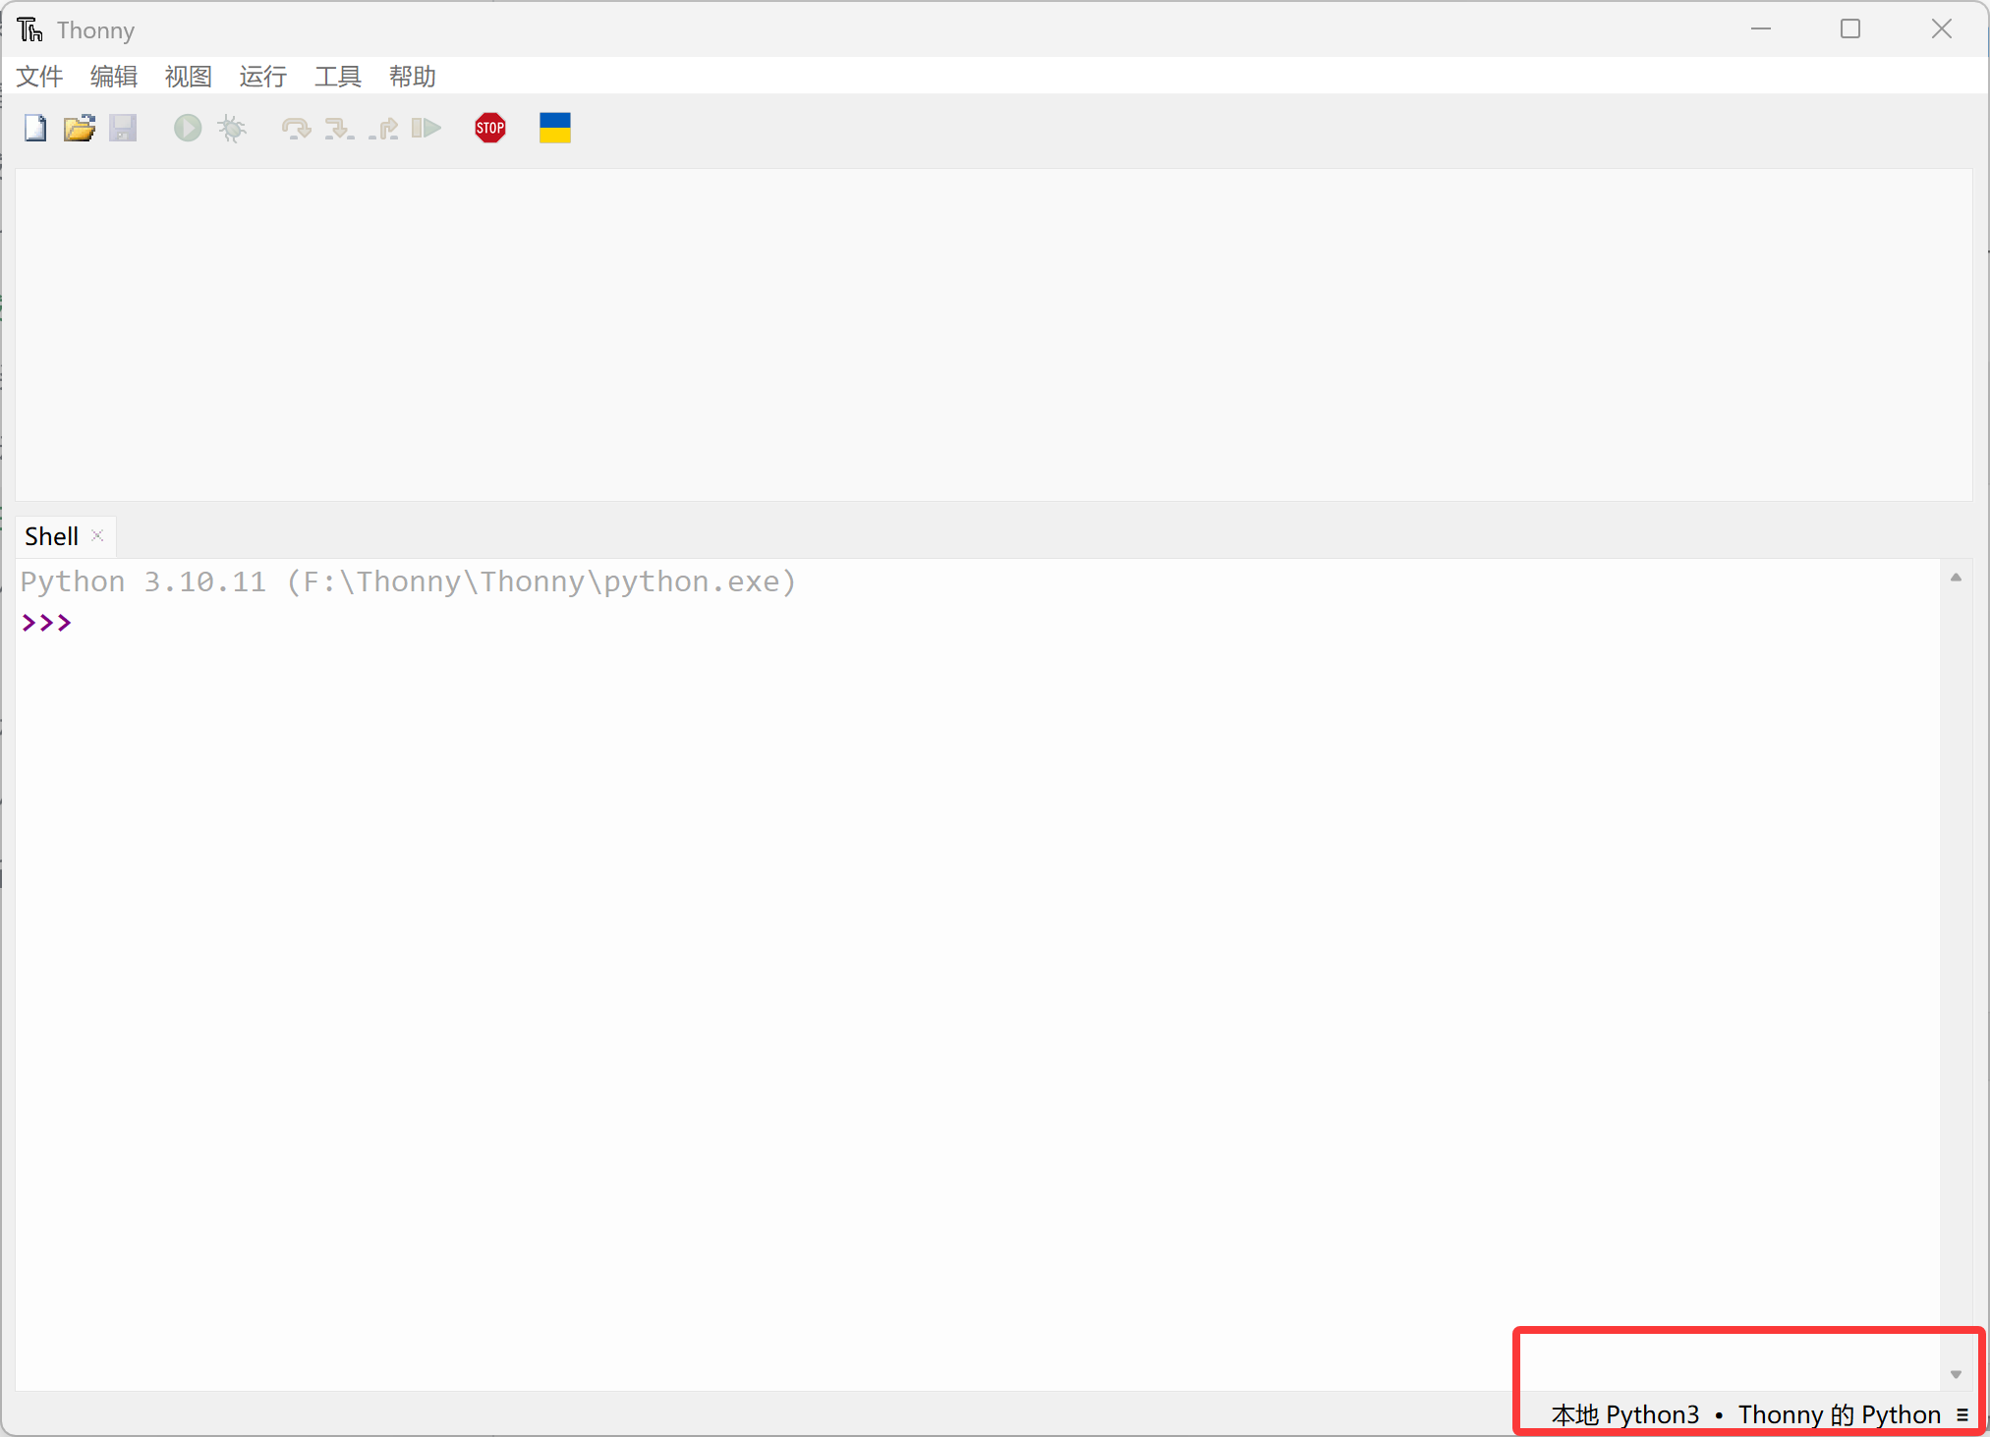This screenshot has width=1990, height=1437.
Task: Close the Shell tab
Action: [x=97, y=535]
